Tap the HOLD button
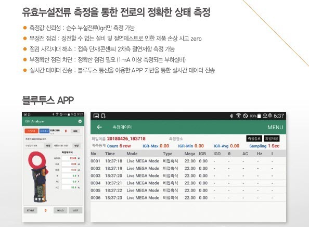 (60, 210)
